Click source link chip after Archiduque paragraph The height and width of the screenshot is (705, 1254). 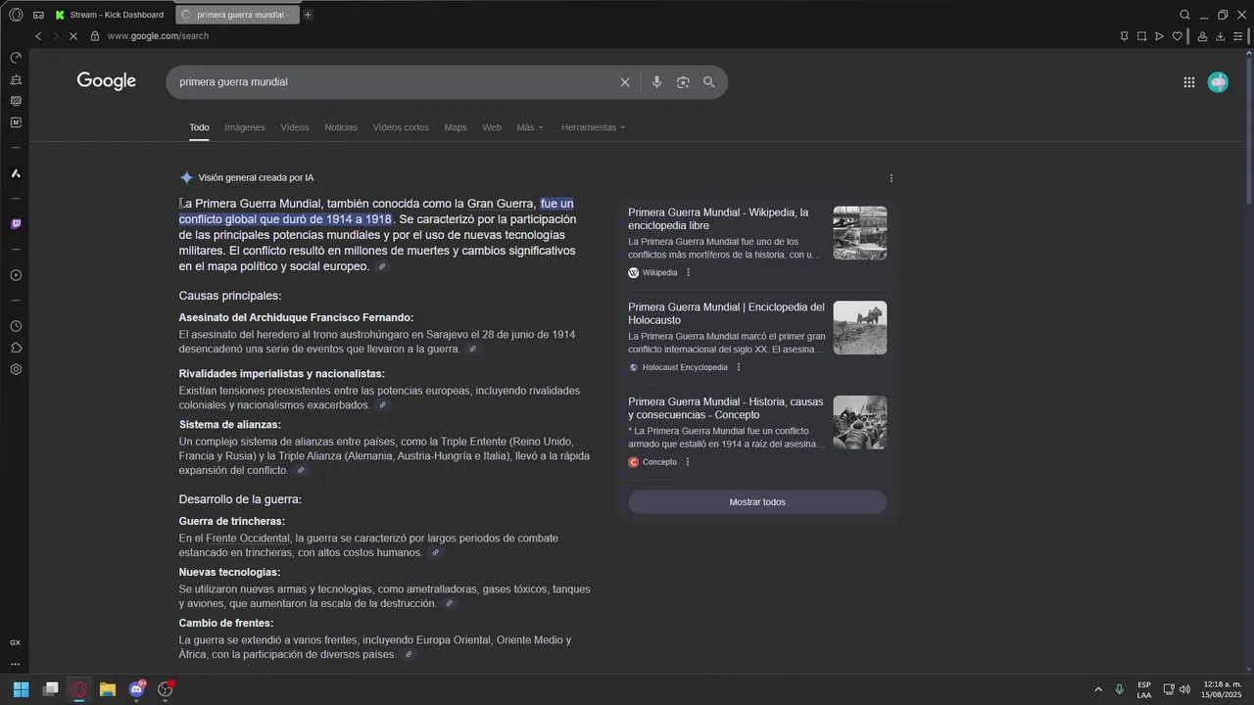tap(473, 350)
